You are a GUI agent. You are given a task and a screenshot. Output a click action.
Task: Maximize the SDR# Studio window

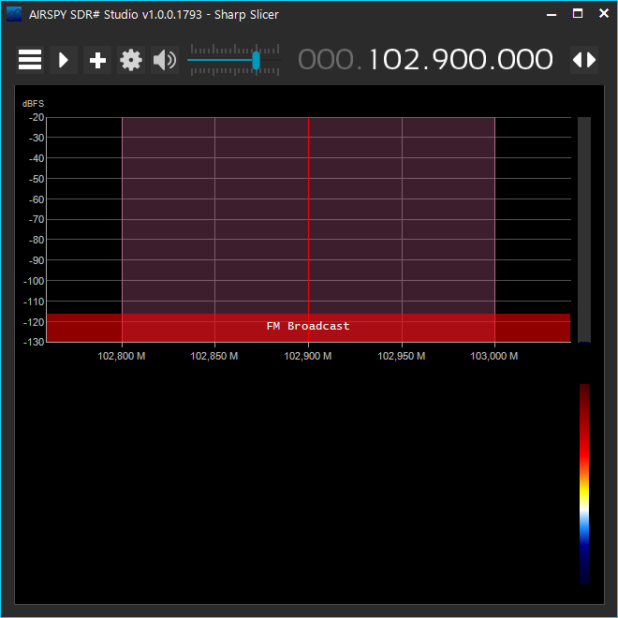(578, 14)
